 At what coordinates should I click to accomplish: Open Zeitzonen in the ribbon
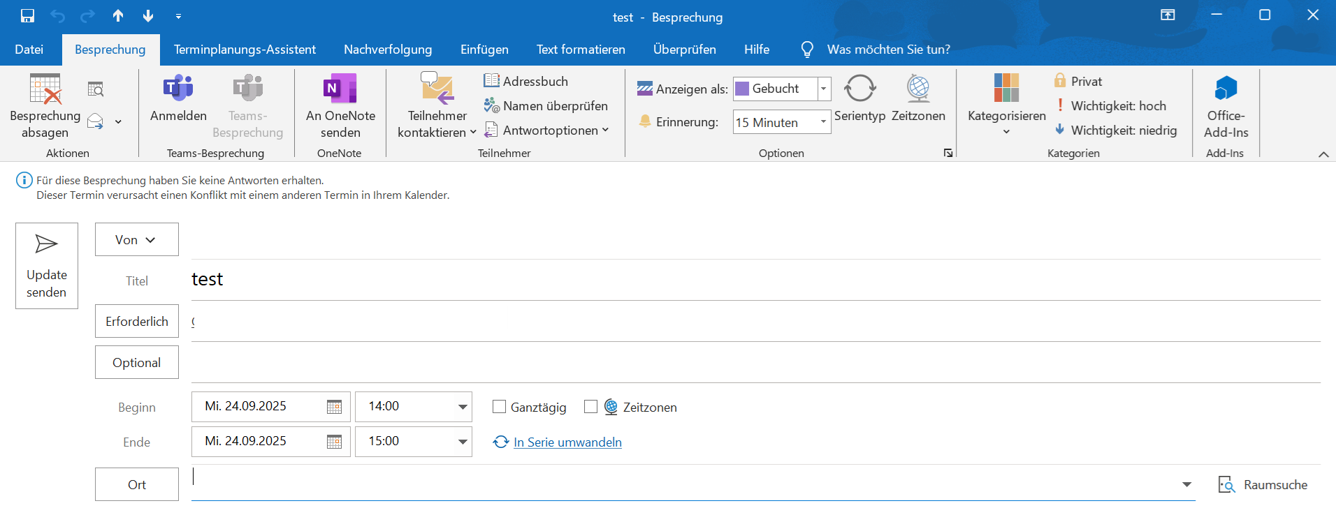click(918, 98)
